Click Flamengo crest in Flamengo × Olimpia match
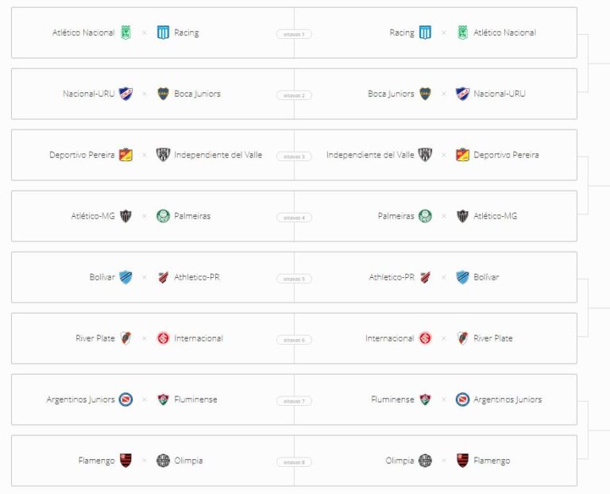The image size is (610, 494). coord(125,461)
